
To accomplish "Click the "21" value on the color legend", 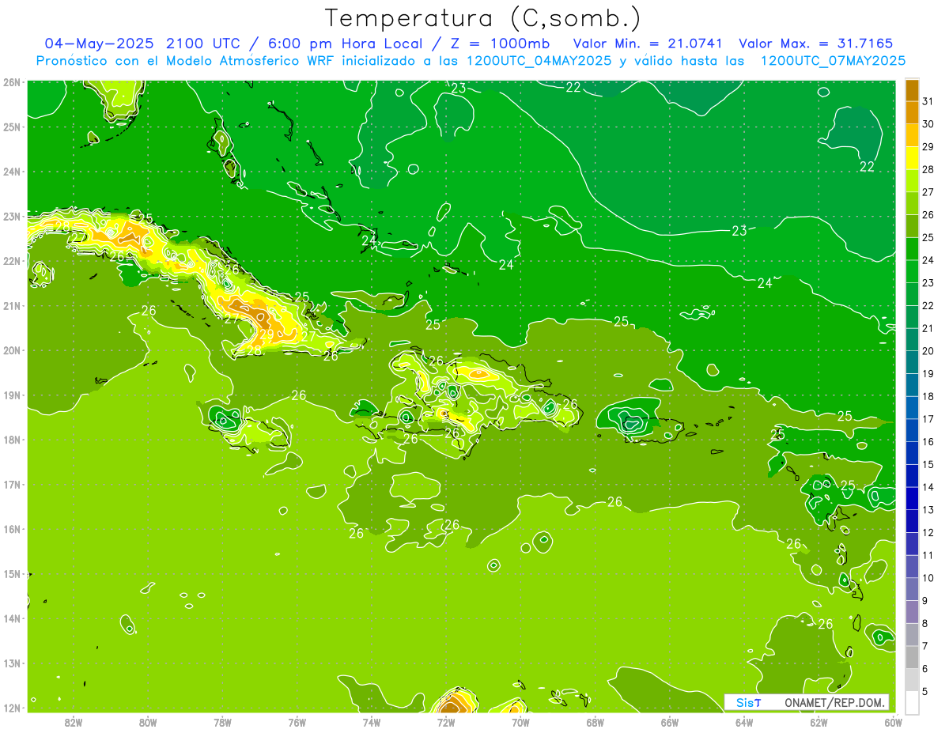I will pyautogui.click(x=928, y=328).
